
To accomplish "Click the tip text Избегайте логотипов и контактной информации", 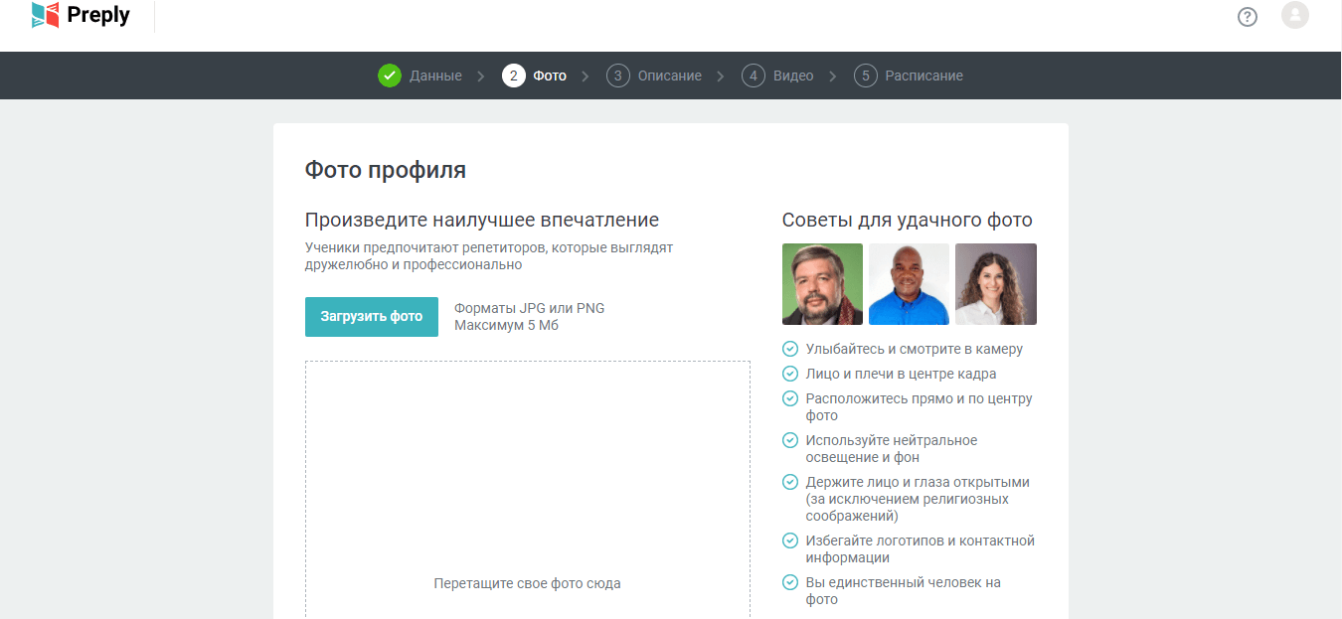I will coord(921,549).
